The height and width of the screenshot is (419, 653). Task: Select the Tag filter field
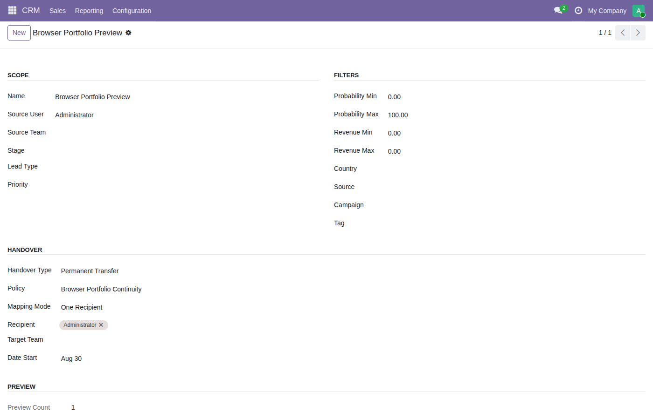tap(516, 223)
